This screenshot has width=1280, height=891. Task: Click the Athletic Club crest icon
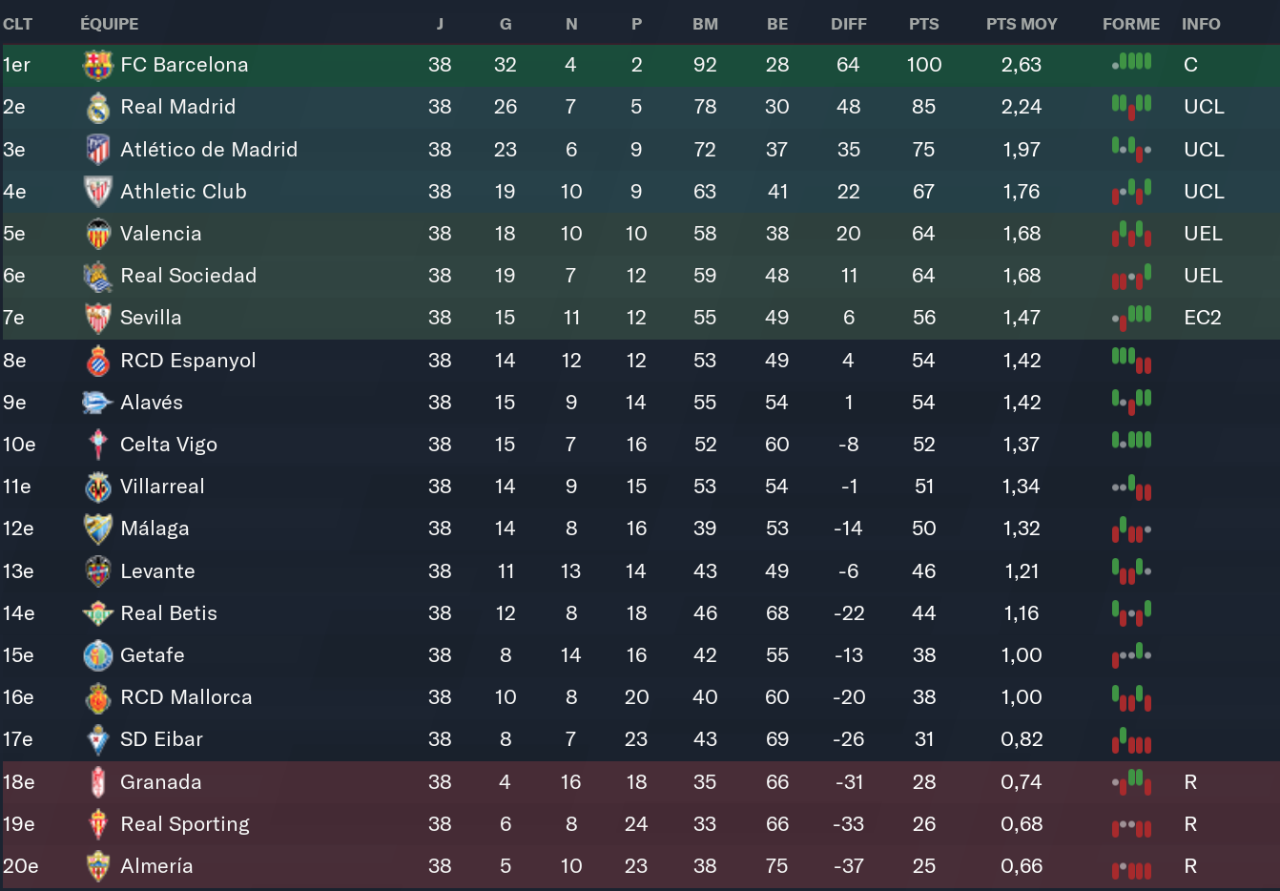(x=97, y=192)
